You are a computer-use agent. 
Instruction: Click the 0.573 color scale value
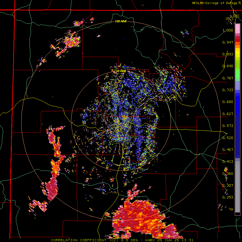[x=228, y=126]
